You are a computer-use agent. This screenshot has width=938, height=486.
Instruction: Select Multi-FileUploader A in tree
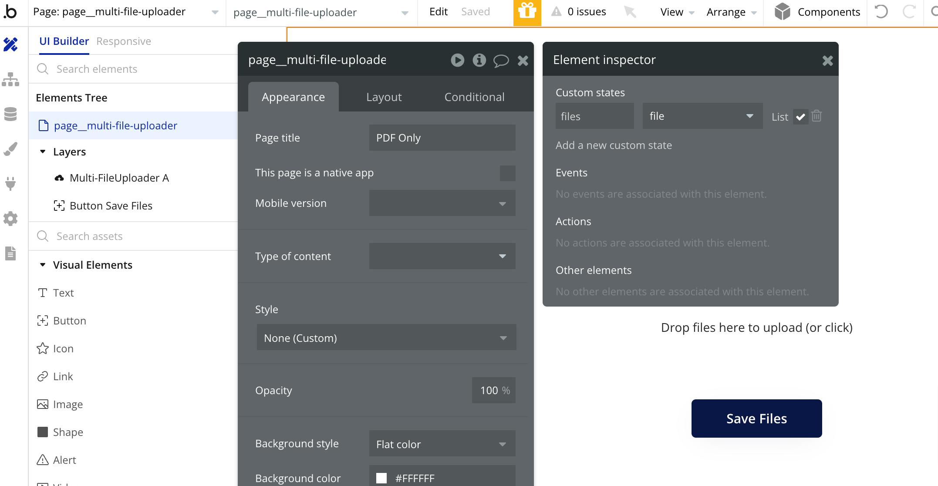coord(119,178)
